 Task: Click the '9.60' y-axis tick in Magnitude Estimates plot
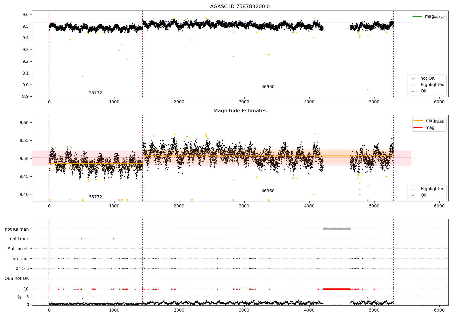(24, 123)
